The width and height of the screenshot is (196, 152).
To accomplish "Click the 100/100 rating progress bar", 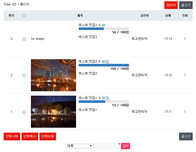I will (104, 65).
